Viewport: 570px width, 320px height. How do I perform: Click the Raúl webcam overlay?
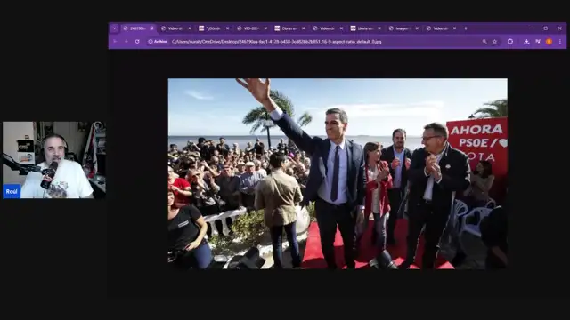54,160
